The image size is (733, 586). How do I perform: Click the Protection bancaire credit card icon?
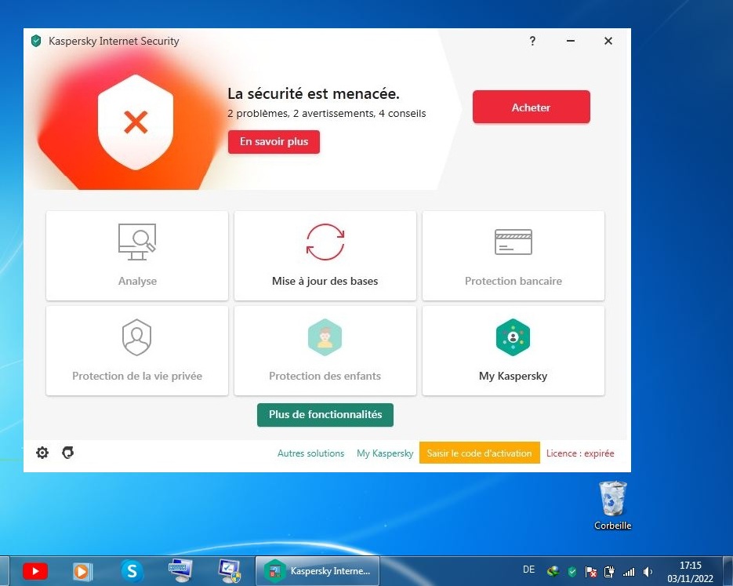513,242
